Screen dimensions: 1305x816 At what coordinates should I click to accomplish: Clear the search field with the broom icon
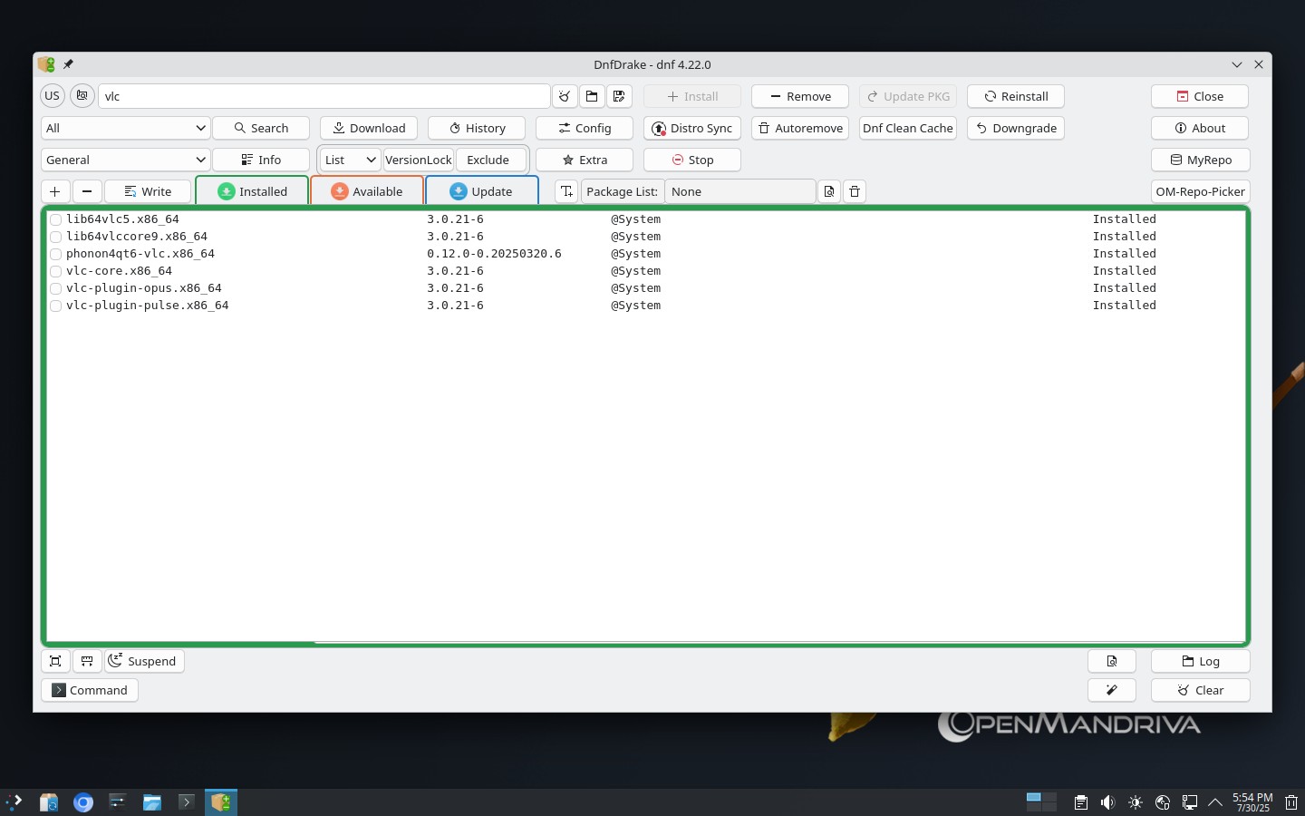(x=565, y=96)
